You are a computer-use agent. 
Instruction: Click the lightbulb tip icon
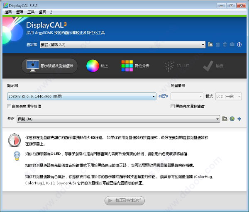tap(17, 156)
